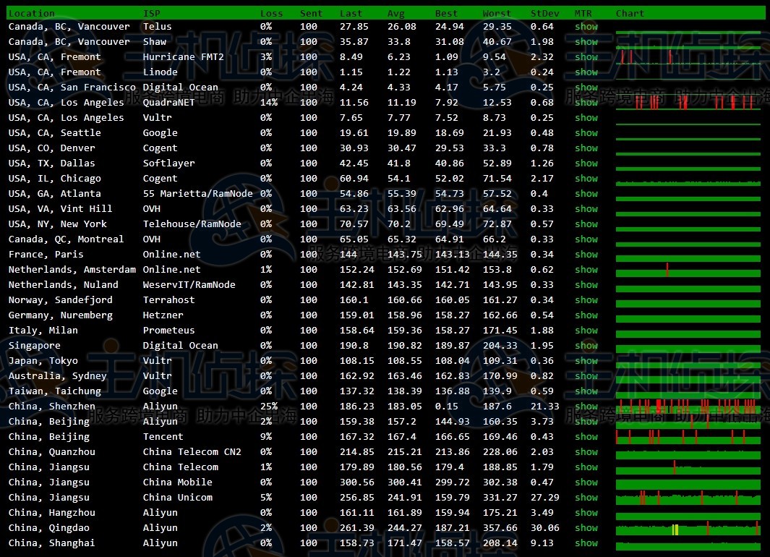Select the Amsterdam Online.net latency chart
This screenshot has height=557, width=770.
(x=688, y=271)
